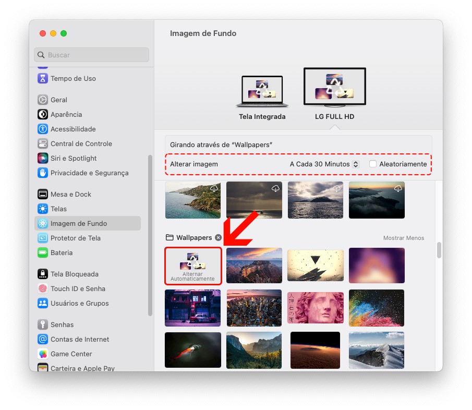The width and height of the screenshot is (472, 410).
Task: Open Privacidade e Segurança hand icon
Action: [43, 173]
